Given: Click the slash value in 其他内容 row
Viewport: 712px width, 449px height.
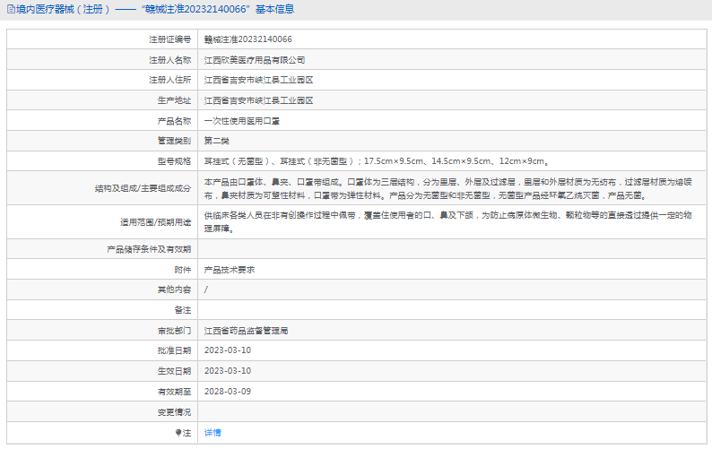Looking at the screenshot, I should point(206,289).
